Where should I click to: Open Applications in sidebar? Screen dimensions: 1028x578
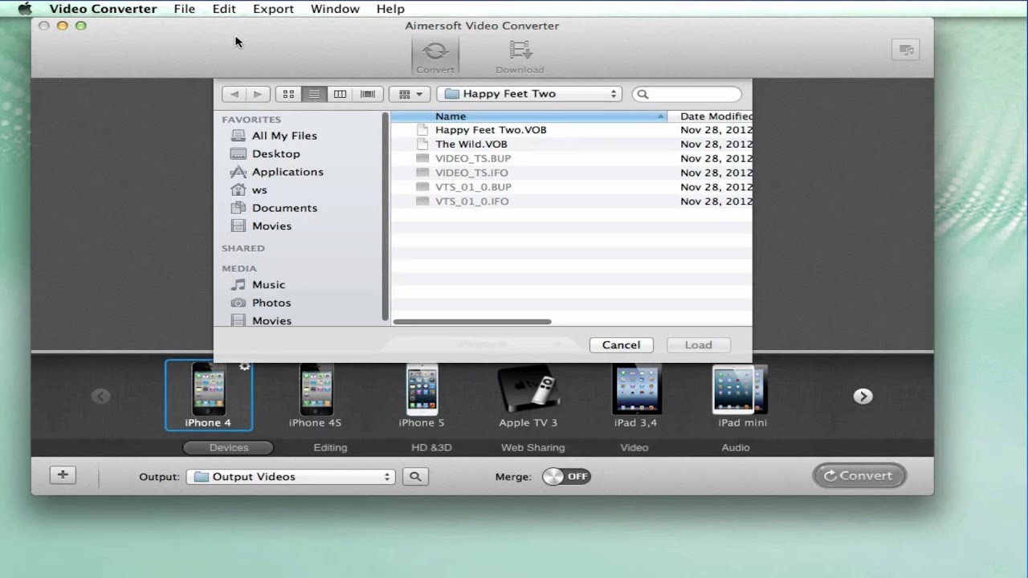288,172
